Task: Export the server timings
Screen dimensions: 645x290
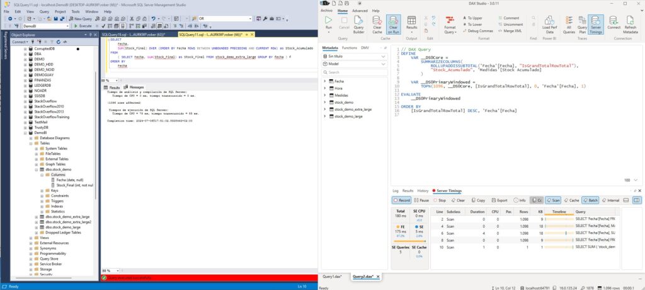Action: (x=499, y=201)
